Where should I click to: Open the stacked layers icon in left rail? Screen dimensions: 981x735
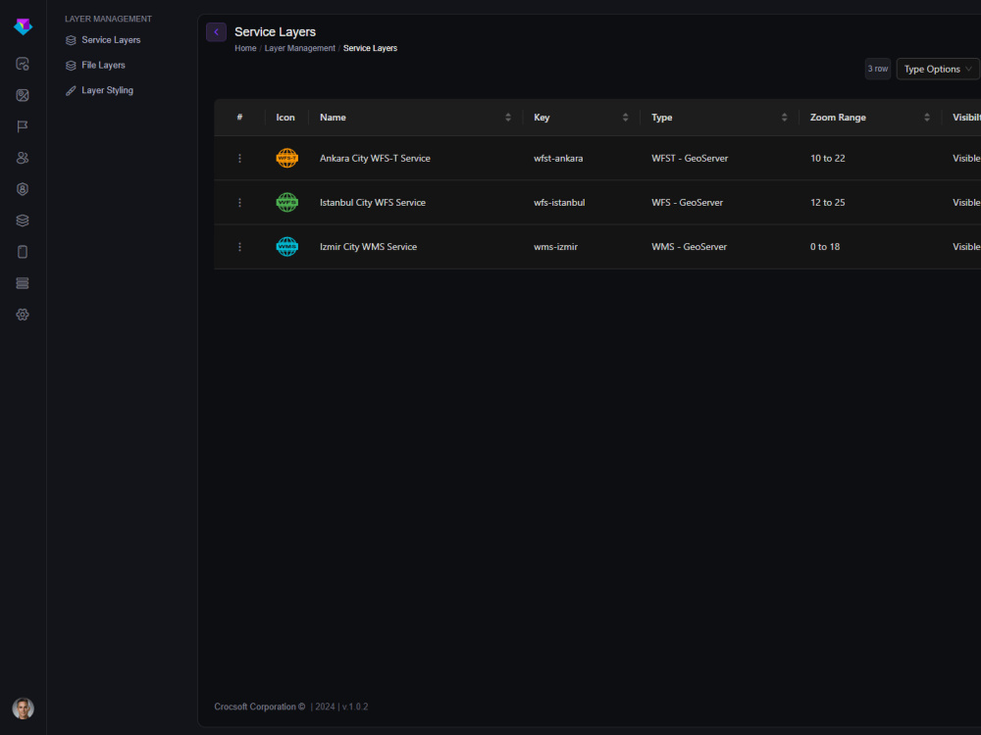click(x=23, y=220)
